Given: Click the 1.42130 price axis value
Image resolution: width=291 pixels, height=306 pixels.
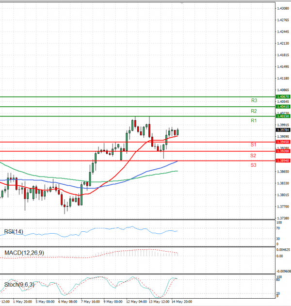Looking at the screenshot, I should [x=283, y=43].
